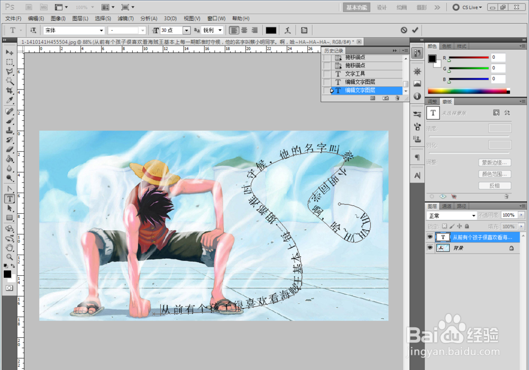Select the Clone Stamp tool
This screenshot has width=529, height=370.
10,130
